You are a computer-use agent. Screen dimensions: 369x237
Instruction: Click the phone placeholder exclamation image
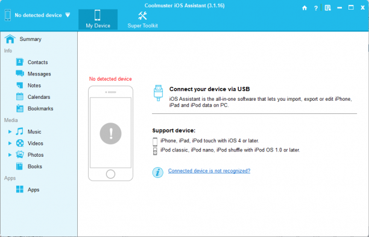point(110,133)
